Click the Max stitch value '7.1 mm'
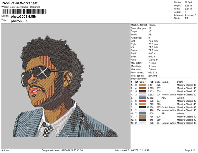 point(152,63)
